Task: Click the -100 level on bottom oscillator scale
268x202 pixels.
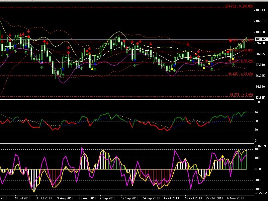Action: click(258, 180)
